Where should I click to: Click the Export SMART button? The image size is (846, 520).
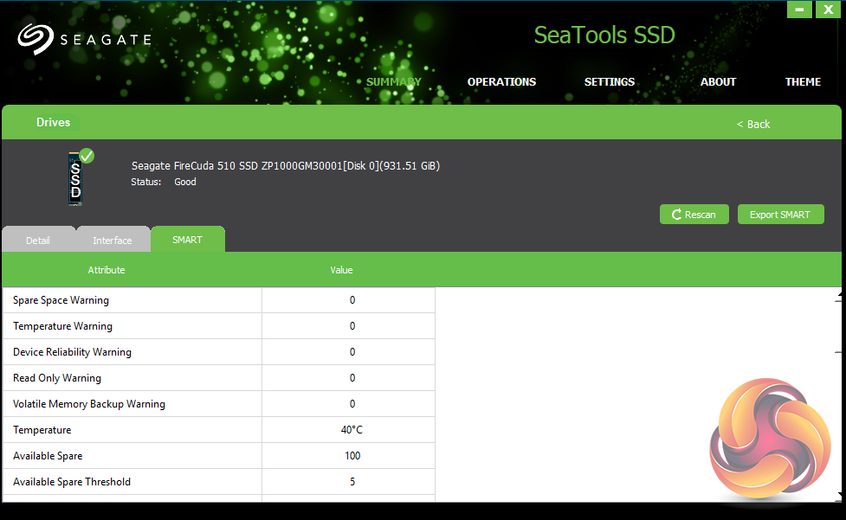coord(781,215)
